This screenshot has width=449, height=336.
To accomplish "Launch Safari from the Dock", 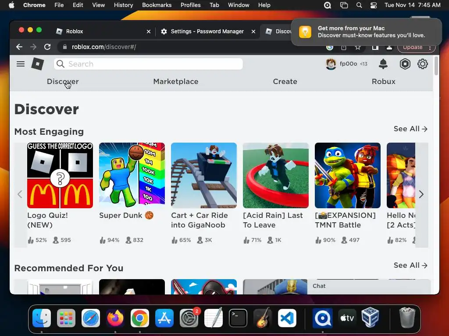I will pyautogui.click(x=91, y=318).
